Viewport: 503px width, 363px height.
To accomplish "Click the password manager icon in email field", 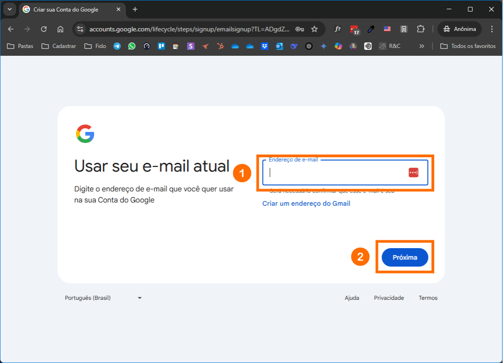I will [x=413, y=173].
